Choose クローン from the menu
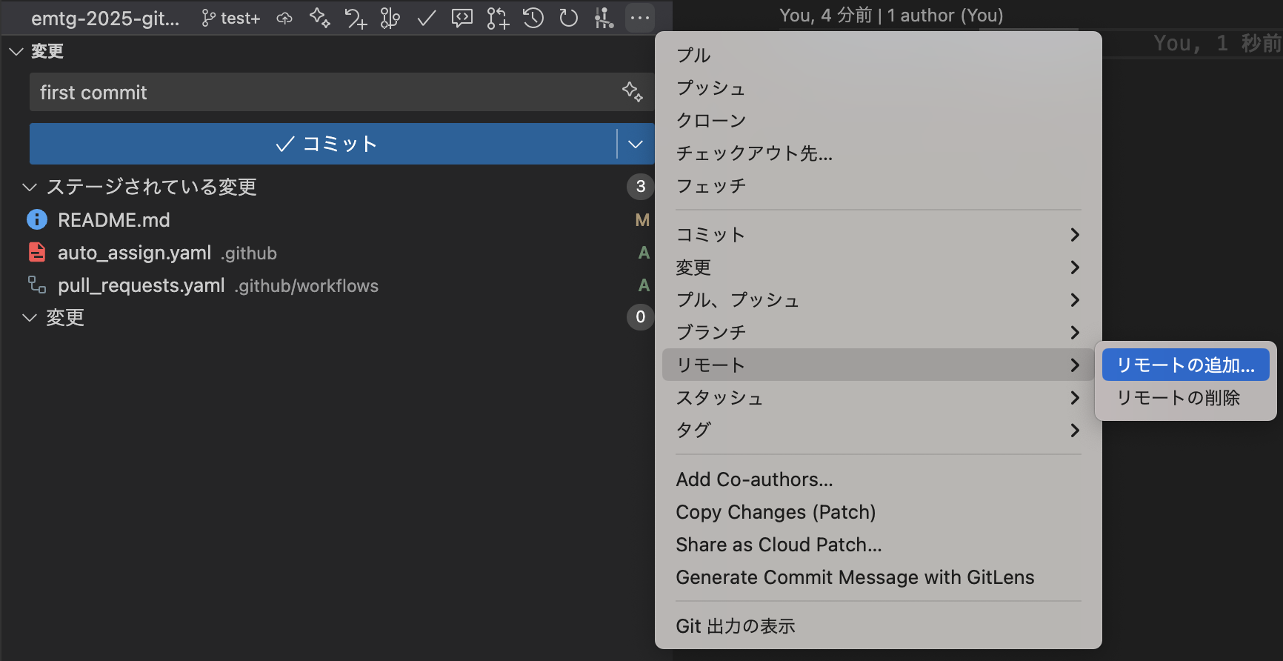Image resolution: width=1283 pixels, height=661 pixels. 879,120
